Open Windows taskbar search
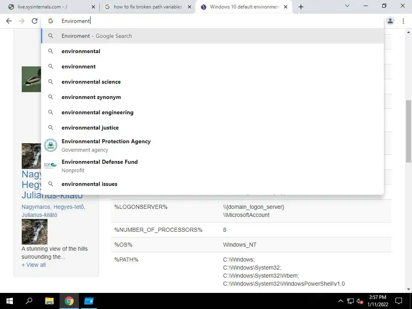 [29, 301]
